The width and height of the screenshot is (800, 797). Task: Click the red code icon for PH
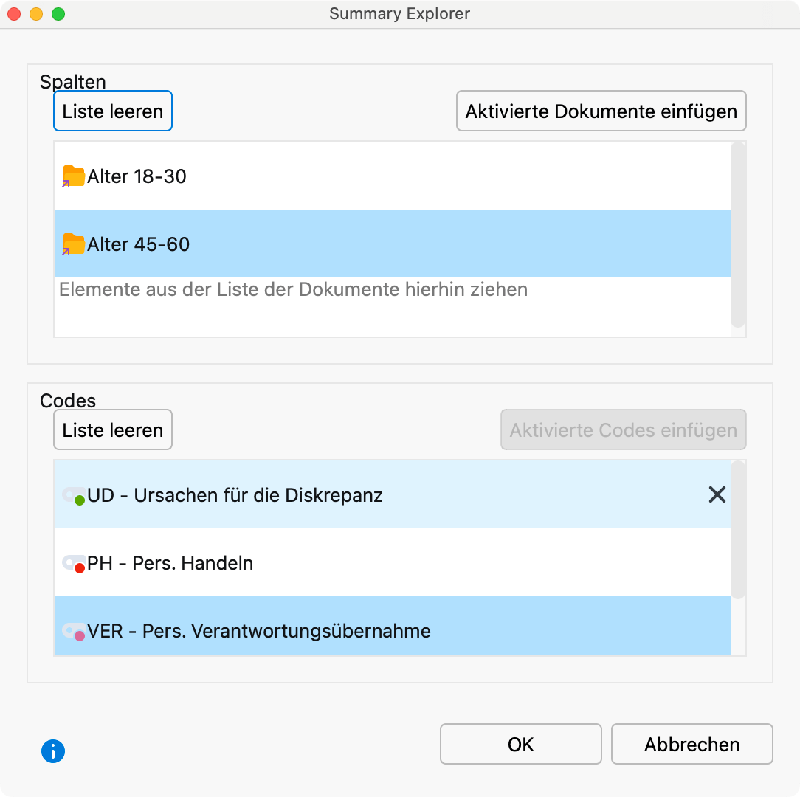pos(75,565)
